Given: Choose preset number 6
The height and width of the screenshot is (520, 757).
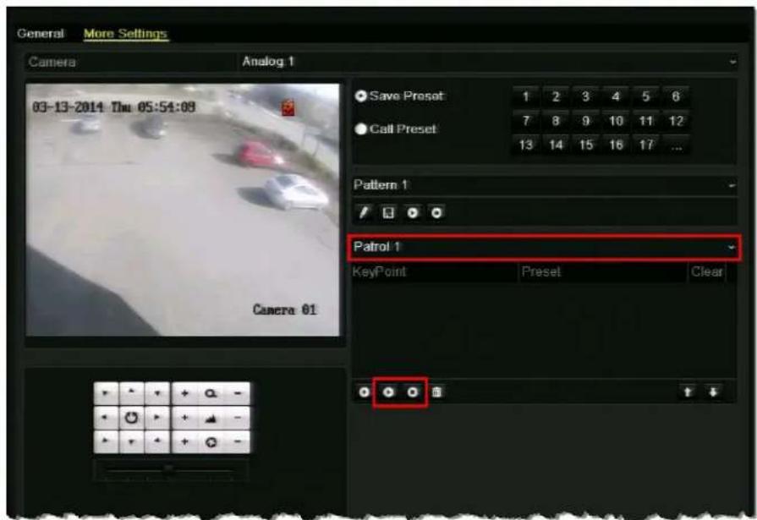Looking at the screenshot, I should point(676,96).
